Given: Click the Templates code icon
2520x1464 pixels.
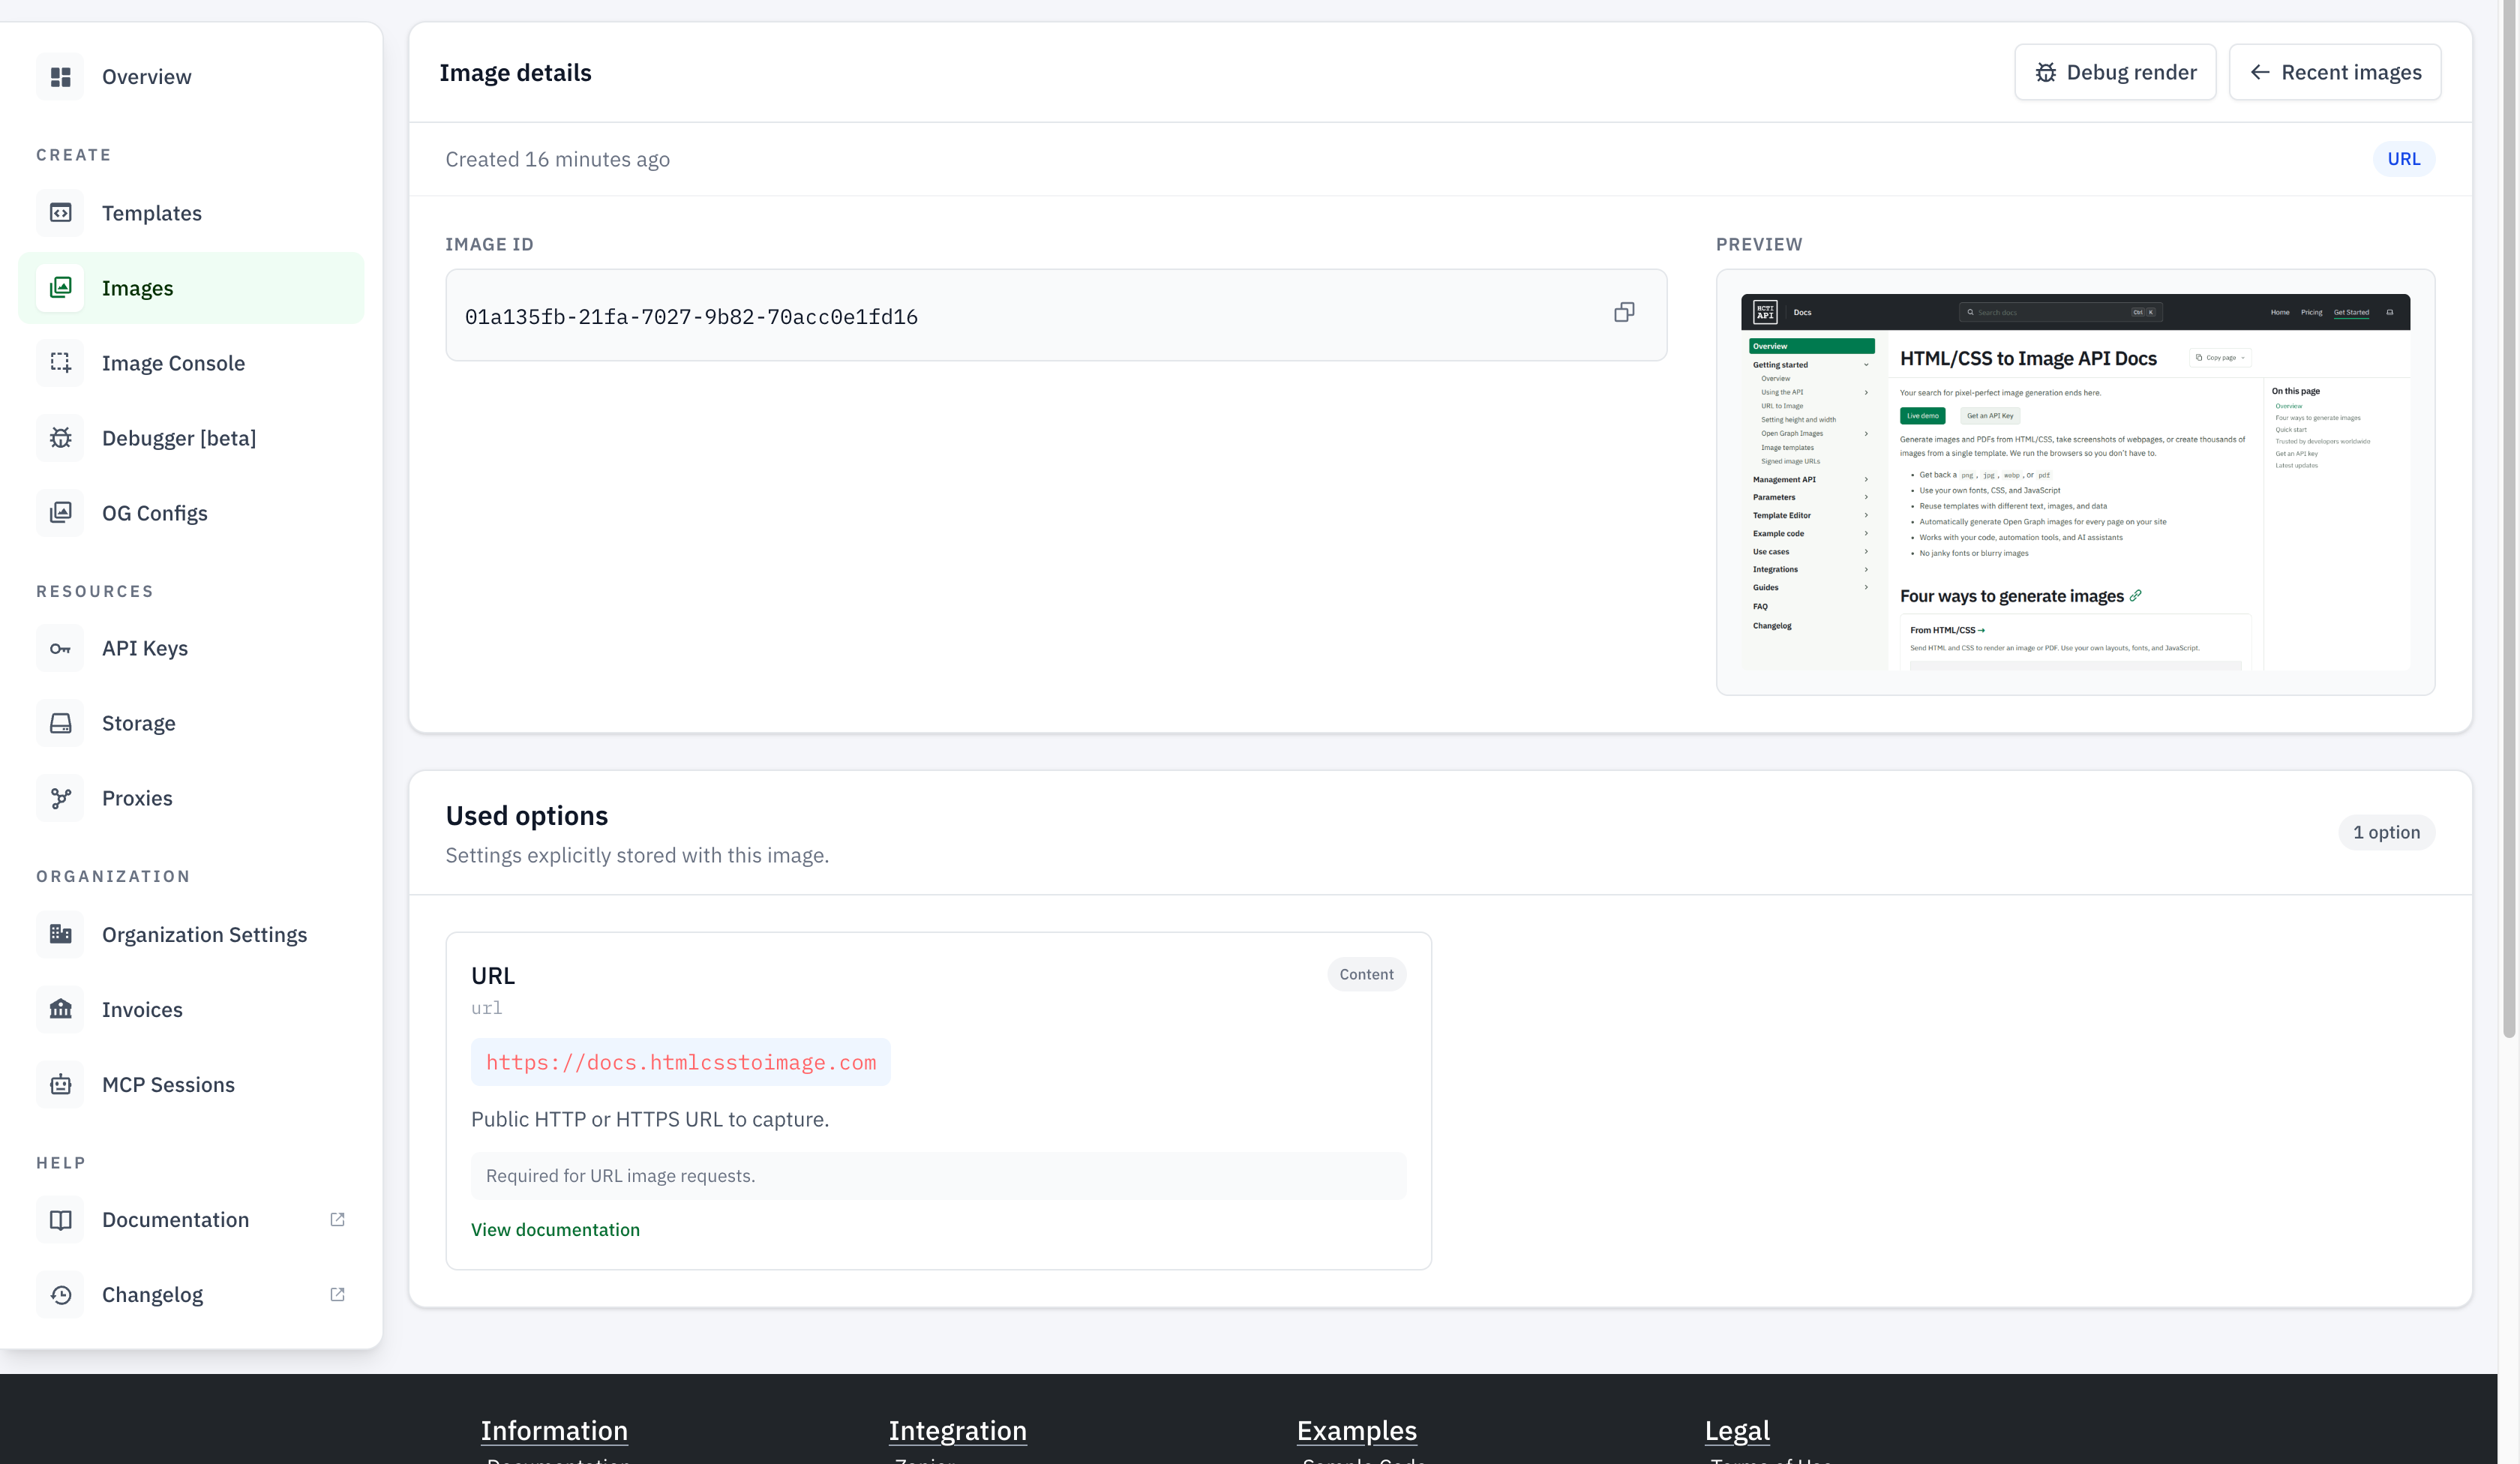Looking at the screenshot, I should click(x=61, y=213).
